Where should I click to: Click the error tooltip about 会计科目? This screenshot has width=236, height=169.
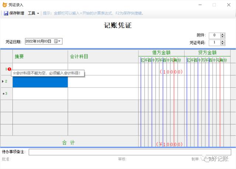48,73
